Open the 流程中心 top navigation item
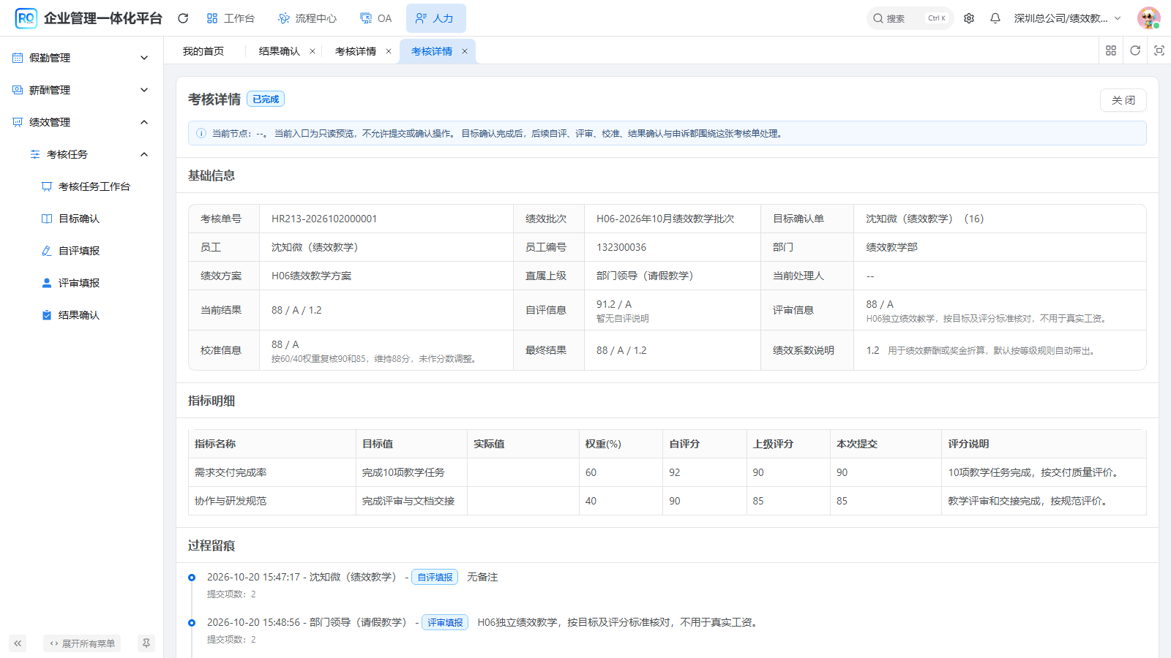Viewport: 1171px width, 658px height. click(307, 18)
